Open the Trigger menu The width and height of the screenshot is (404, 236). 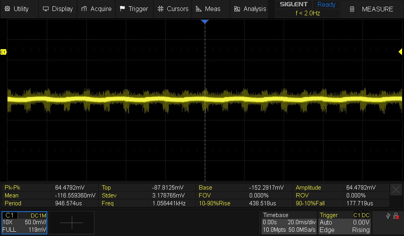[134, 9]
